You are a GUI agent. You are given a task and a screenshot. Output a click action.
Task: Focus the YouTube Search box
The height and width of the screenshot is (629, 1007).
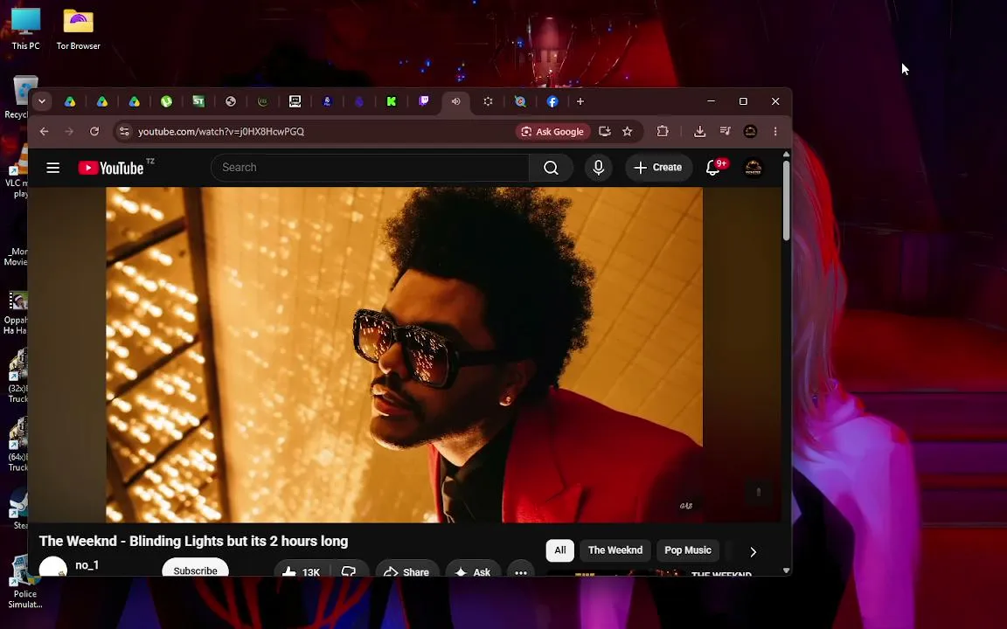pos(370,168)
